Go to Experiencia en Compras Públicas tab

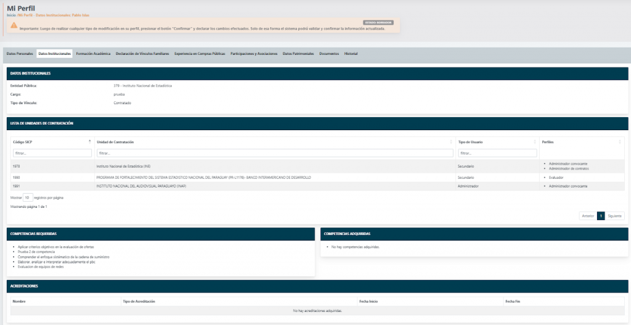(200, 54)
